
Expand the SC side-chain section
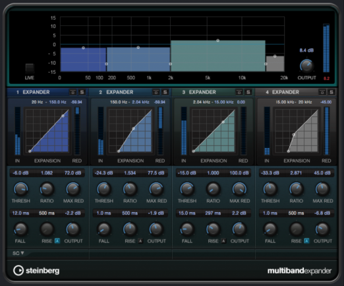pos(18,253)
